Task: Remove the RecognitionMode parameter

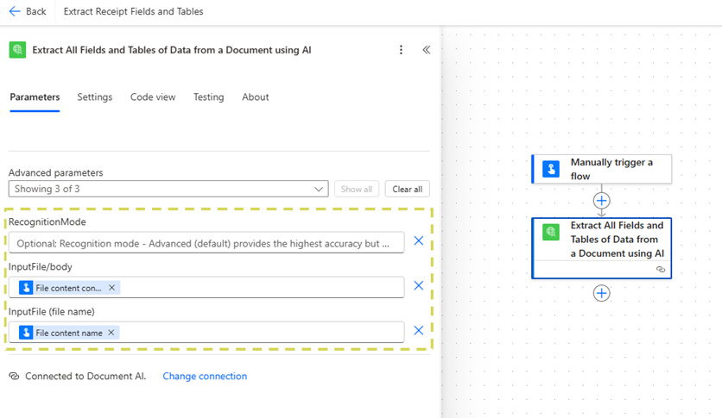Action: [x=419, y=241]
